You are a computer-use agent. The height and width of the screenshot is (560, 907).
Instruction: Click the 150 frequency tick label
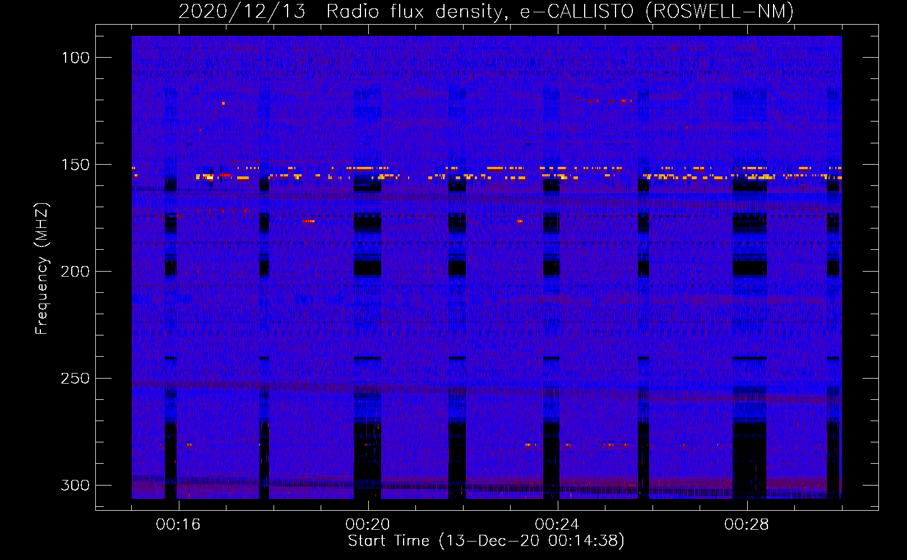(x=75, y=165)
